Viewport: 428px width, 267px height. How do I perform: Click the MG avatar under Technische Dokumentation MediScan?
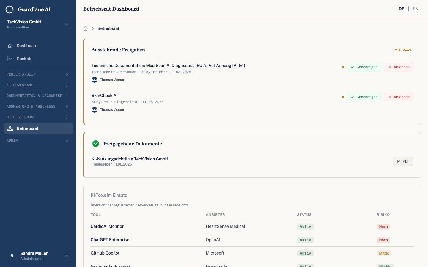coord(95,80)
